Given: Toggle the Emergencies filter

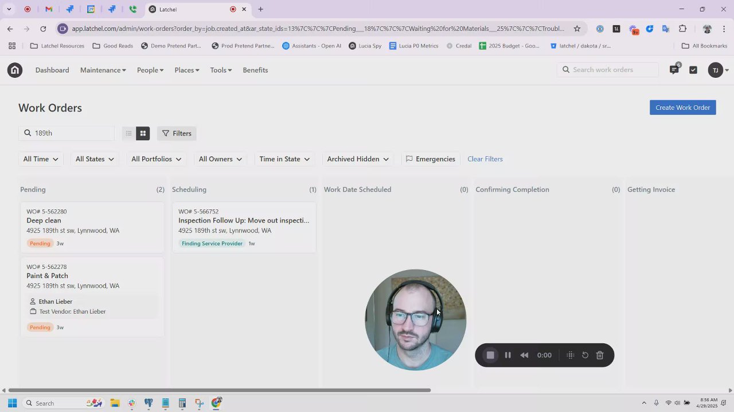Looking at the screenshot, I should (430, 159).
